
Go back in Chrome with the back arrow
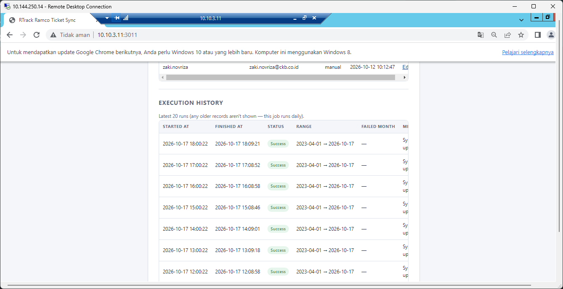(x=10, y=35)
